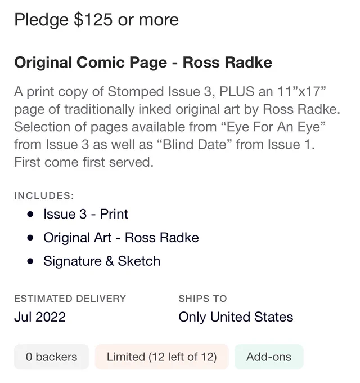Click the Limited (12 left of 12) badge
Viewport: 360px width, 383px height.
coord(161,357)
